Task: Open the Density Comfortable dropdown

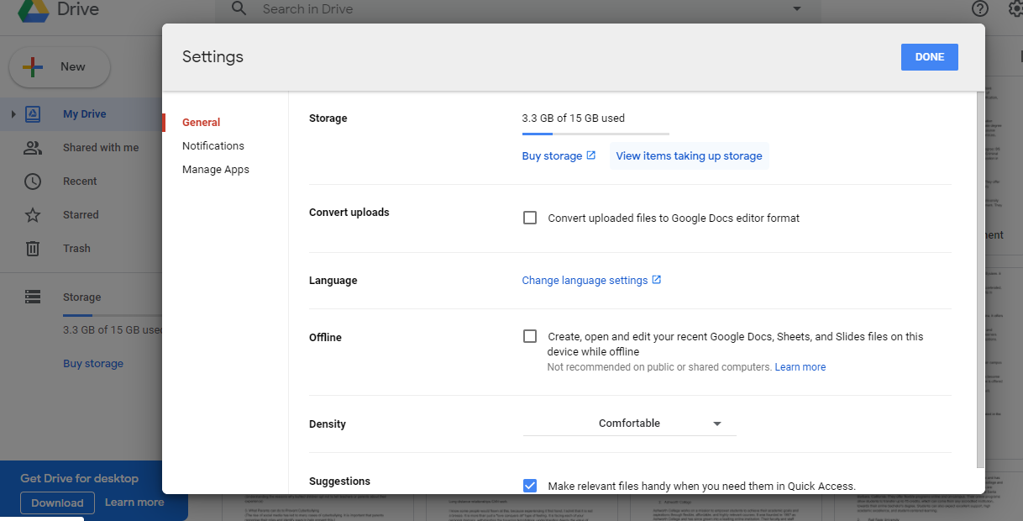Action: pos(629,424)
